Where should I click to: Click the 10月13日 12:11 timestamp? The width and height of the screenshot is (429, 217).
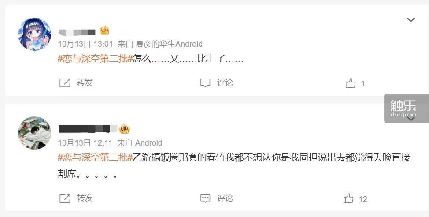(x=85, y=143)
